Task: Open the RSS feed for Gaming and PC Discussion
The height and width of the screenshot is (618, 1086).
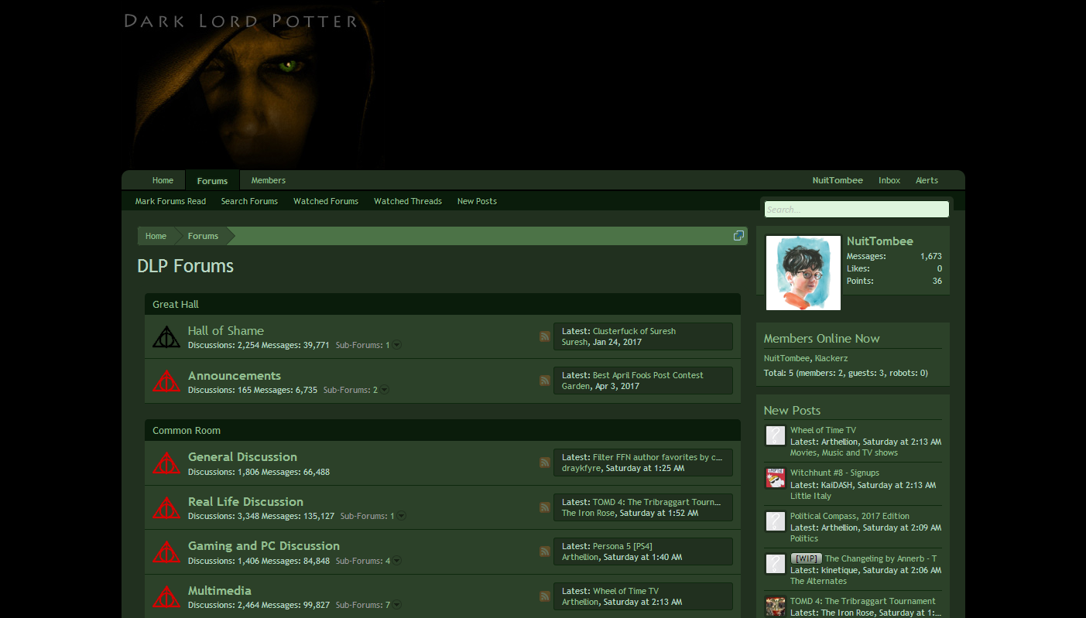Action: (x=545, y=551)
